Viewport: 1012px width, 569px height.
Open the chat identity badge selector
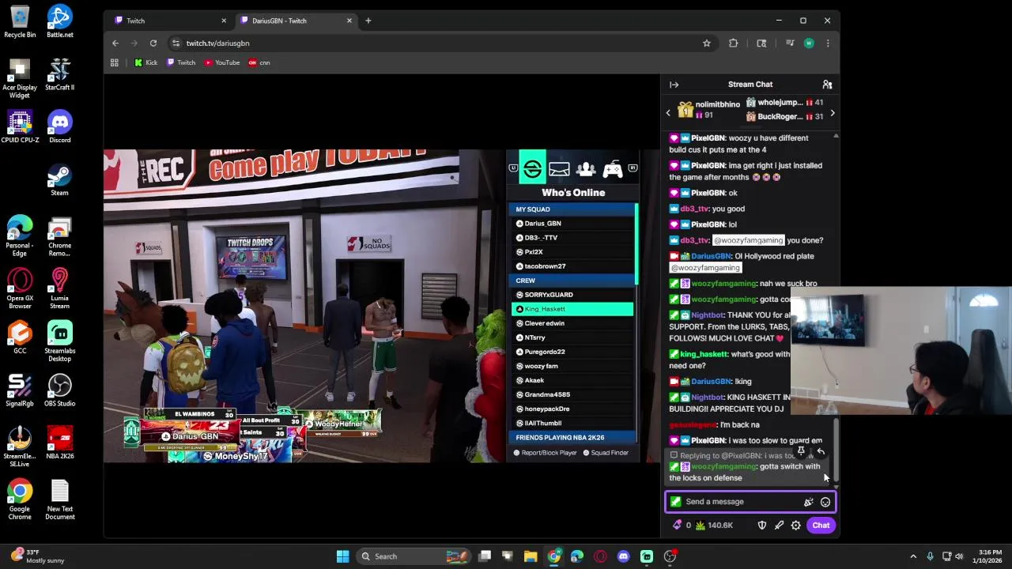(x=675, y=502)
